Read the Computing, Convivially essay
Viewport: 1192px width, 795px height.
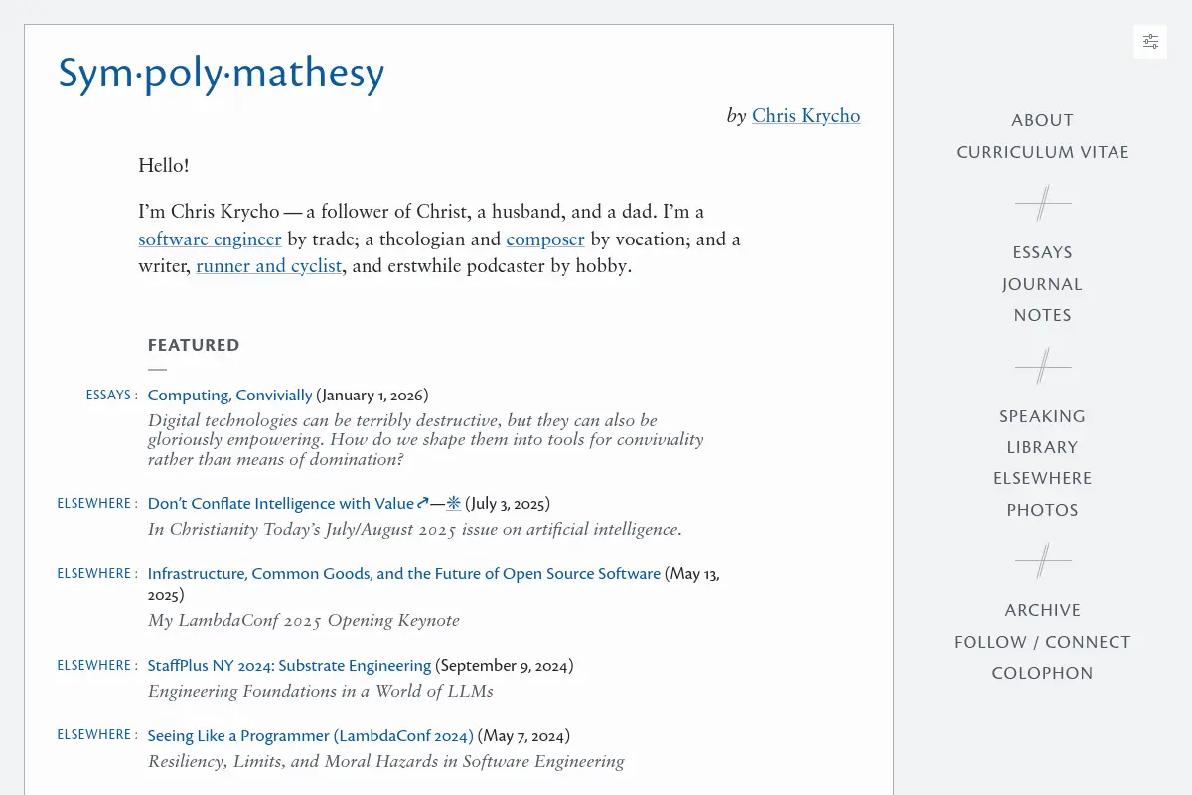(x=229, y=395)
